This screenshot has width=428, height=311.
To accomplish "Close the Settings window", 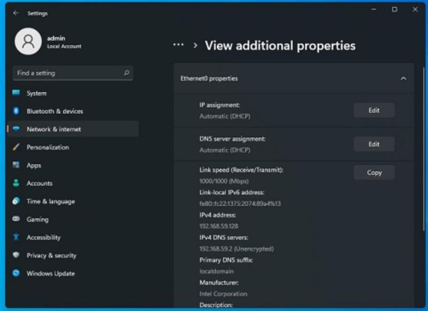I will 415,9.
